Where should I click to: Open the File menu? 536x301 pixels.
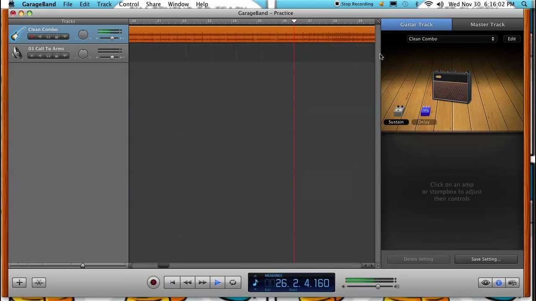[67, 4]
